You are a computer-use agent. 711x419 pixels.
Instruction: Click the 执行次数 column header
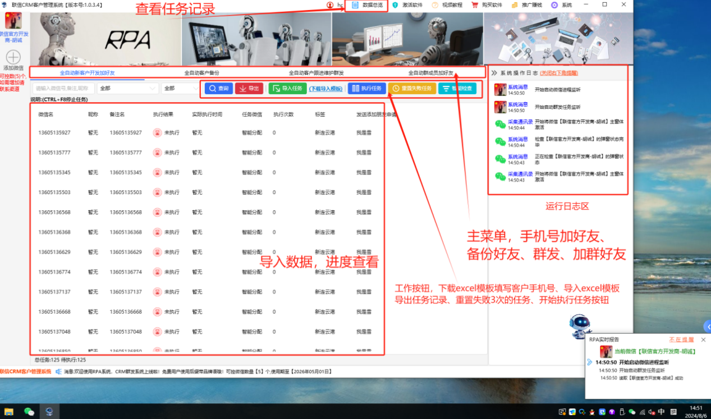click(283, 114)
